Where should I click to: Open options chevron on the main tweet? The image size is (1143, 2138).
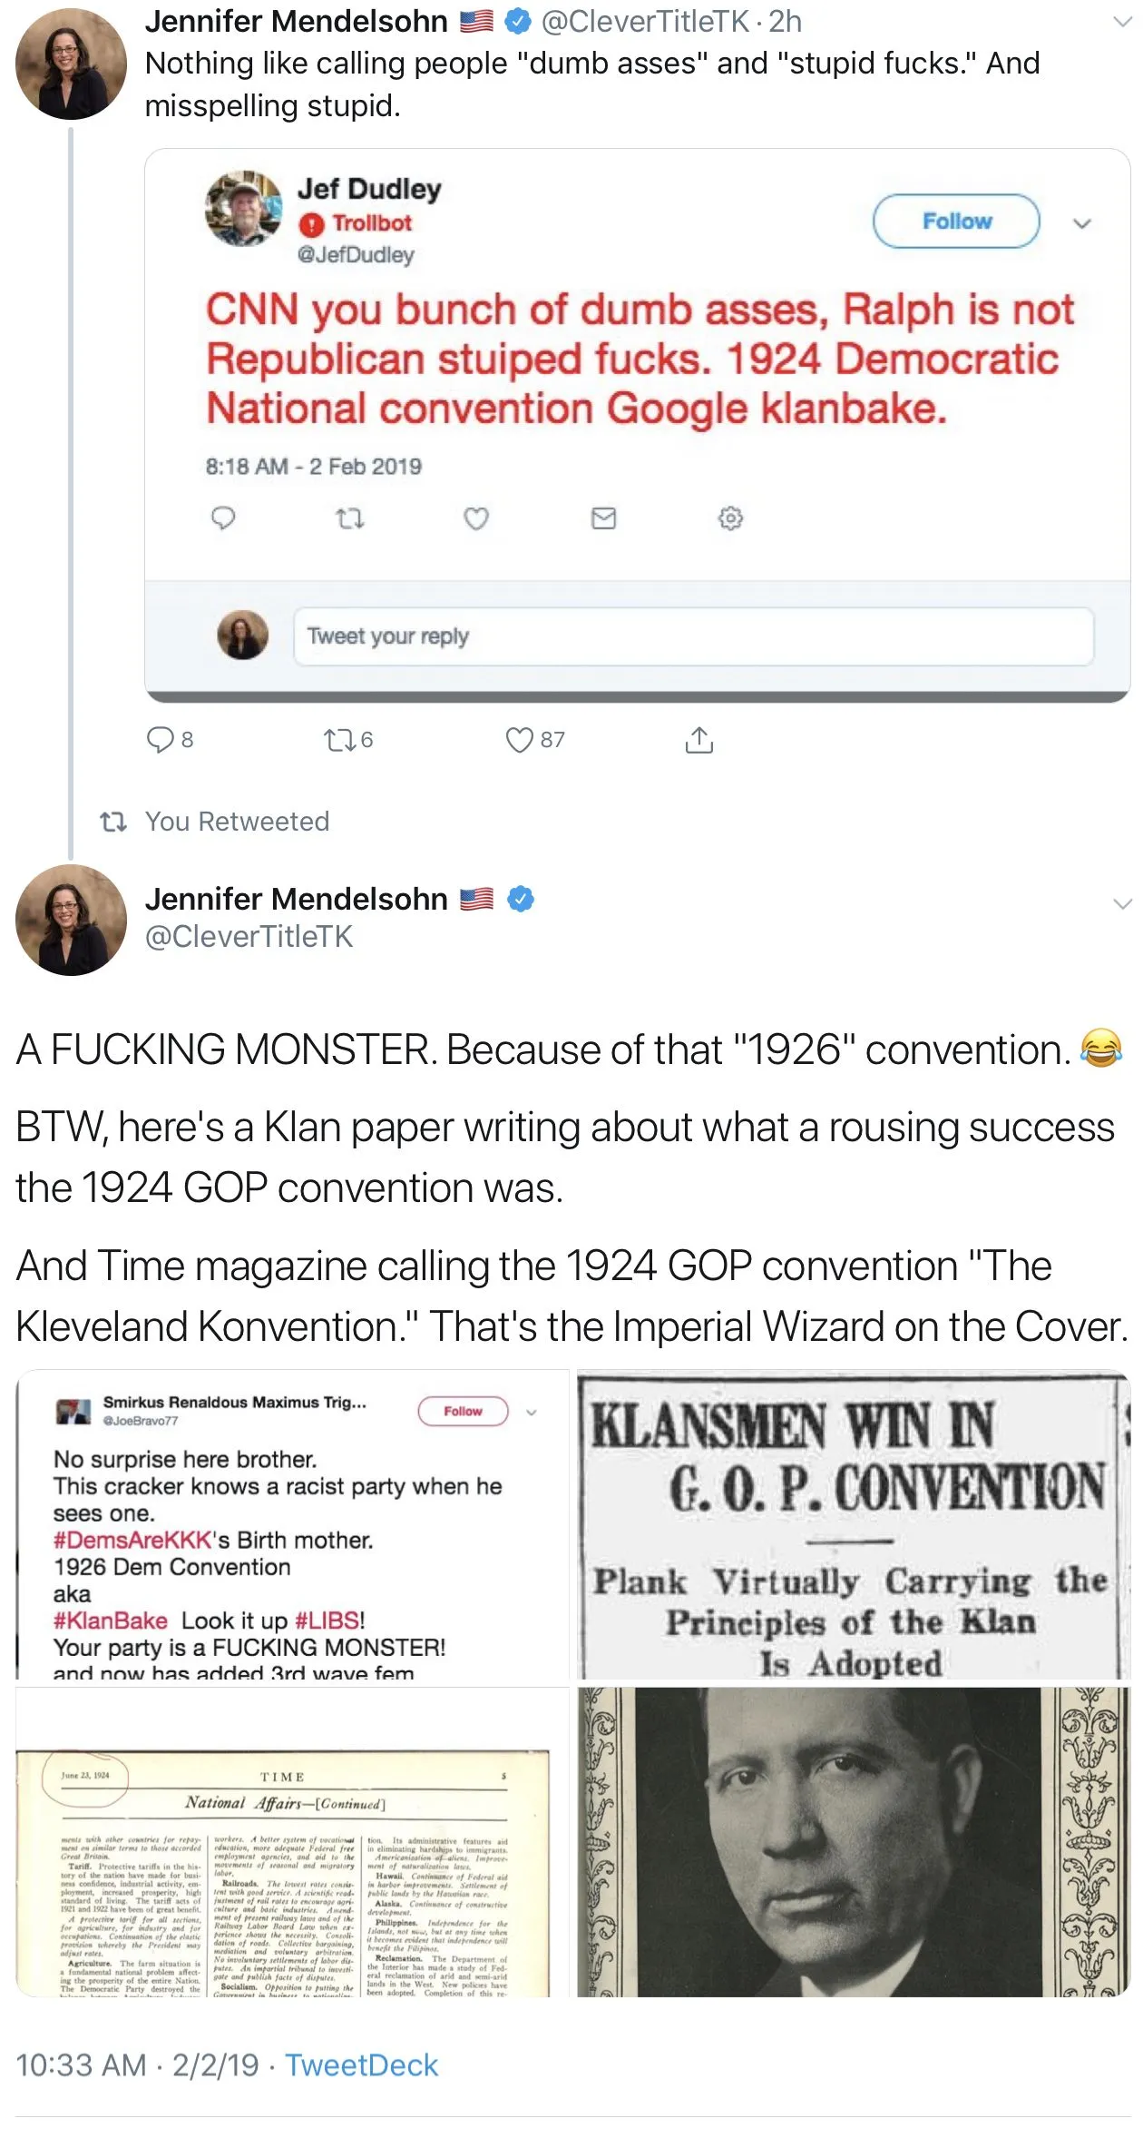[x=1122, y=902]
